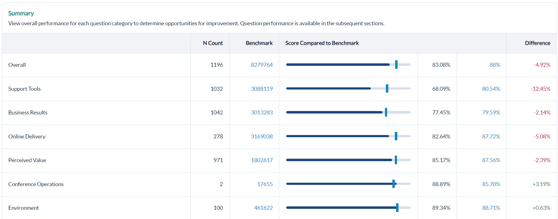Image resolution: width=558 pixels, height=219 pixels.
Task: Open benchmark count 3013283 for Business Results
Action: [x=262, y=113]
